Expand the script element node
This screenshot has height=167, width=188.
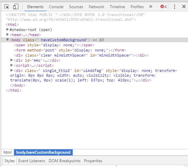pos(12,65)
